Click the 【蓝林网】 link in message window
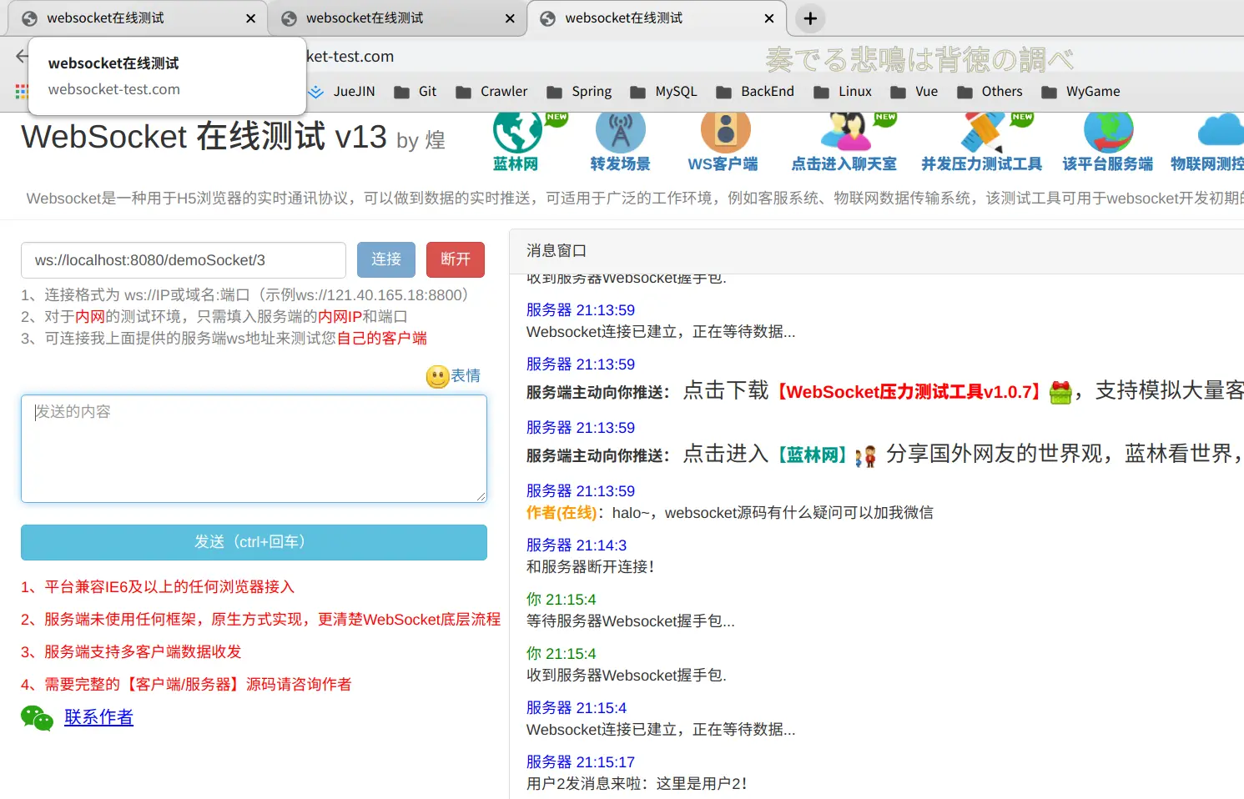1244x799 pixels. click(x=813, y=455)
